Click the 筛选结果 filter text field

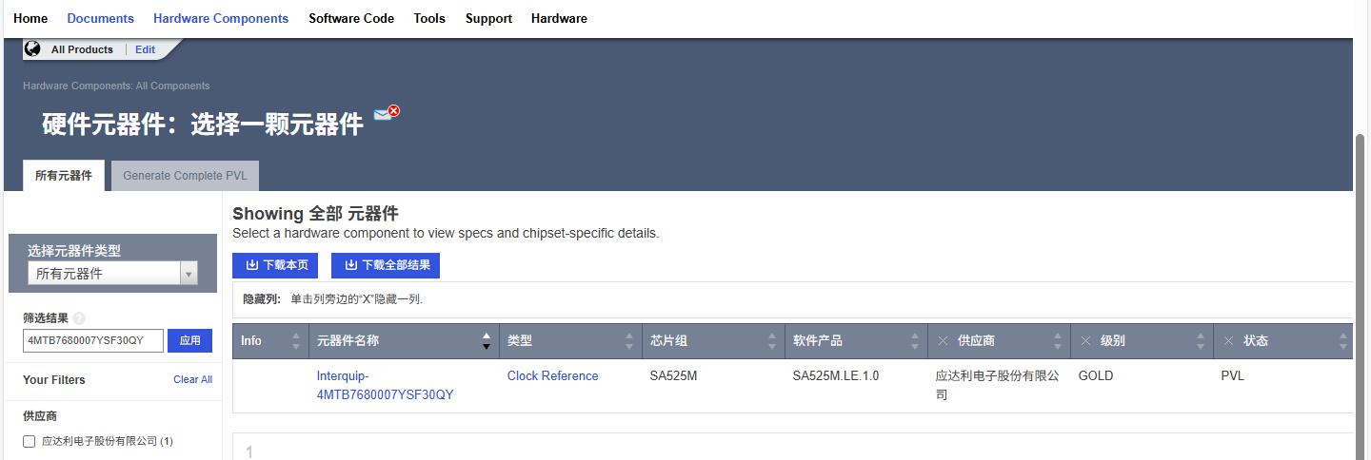93,340
